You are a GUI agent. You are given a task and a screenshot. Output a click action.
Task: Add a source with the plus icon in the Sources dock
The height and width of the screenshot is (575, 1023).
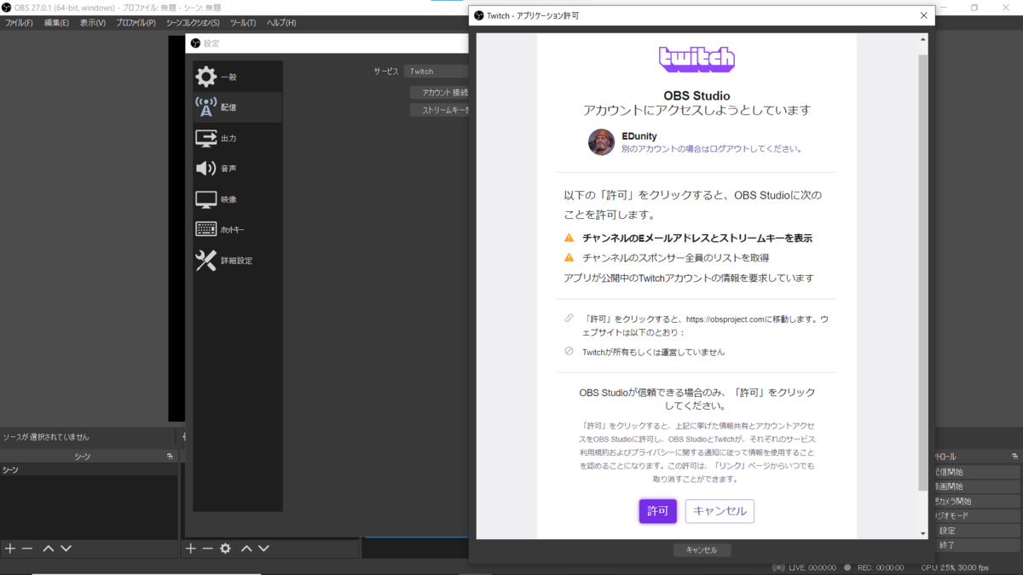point(191,549)
